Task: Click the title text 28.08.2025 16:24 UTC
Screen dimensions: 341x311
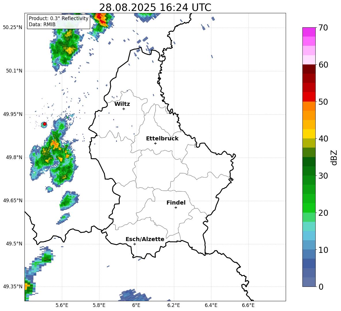Action: [x=155, y=7]
